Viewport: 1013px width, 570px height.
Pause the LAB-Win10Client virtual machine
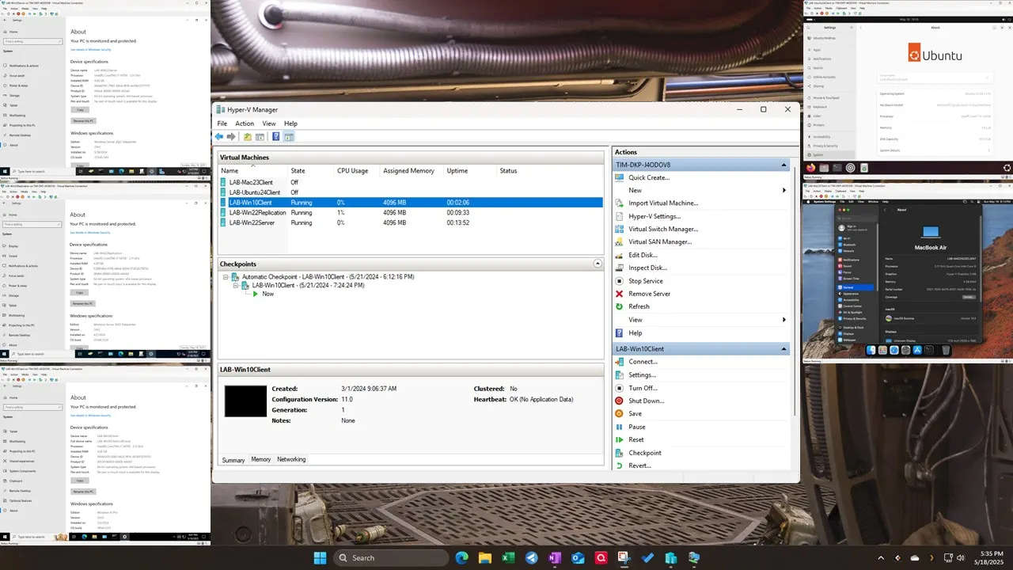coord(636,427)
